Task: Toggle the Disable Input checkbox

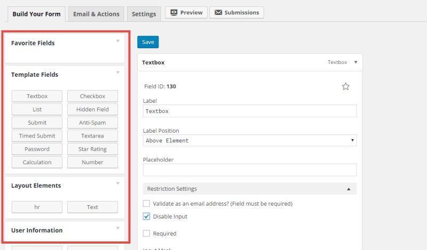Action: coord(146,216)
